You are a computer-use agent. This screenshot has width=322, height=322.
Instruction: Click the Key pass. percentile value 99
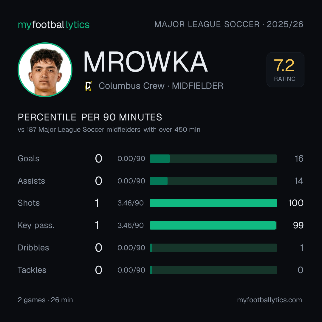click(298, 225)
